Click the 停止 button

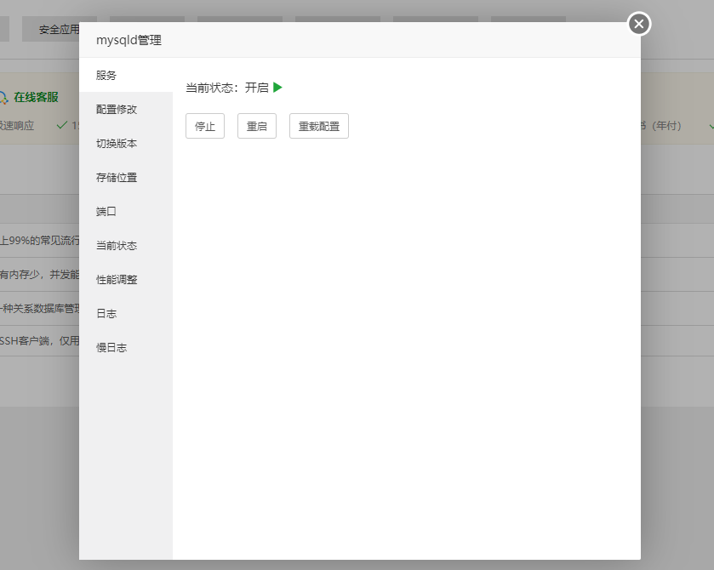[205, 126]
